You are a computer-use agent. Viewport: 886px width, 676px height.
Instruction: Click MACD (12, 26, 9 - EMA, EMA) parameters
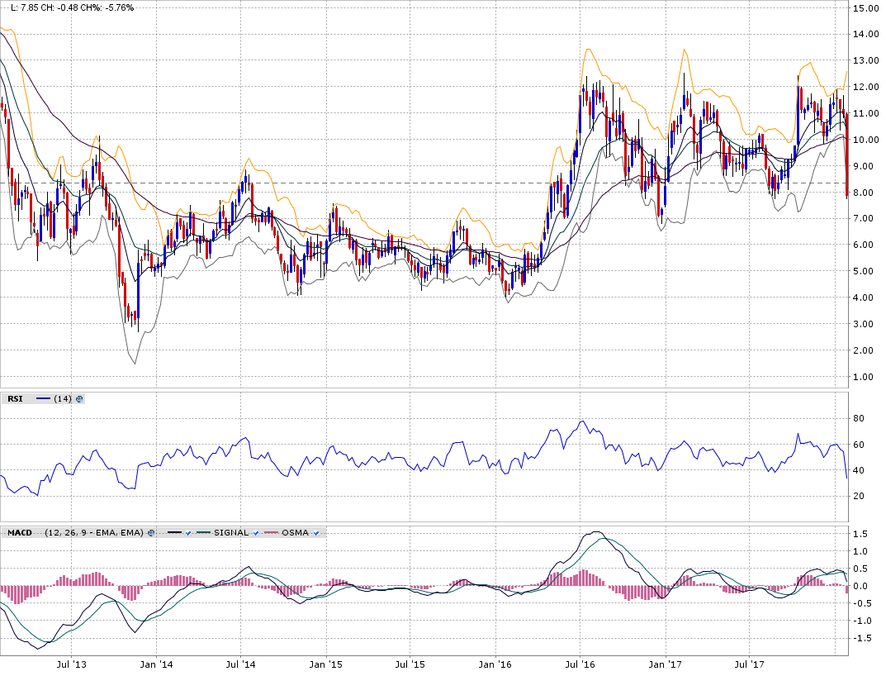pyautogui.click(x=93, y=533)
